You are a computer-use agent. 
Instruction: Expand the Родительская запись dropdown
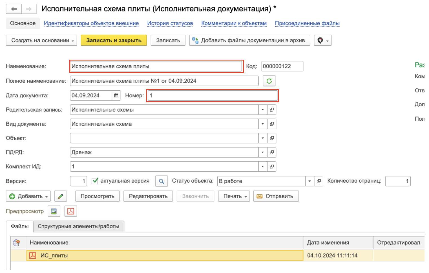coord(263,110)
